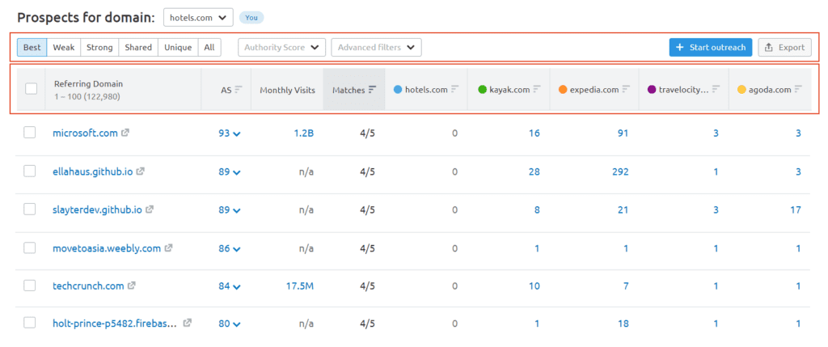The height and width of the screenshot is (347, 828).
Task: Switch to the Unique tab
Action: click(x=178, y=47)
